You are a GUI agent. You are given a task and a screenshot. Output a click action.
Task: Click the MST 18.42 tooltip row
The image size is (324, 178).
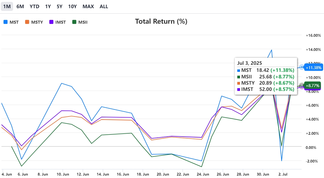point(266,70)
